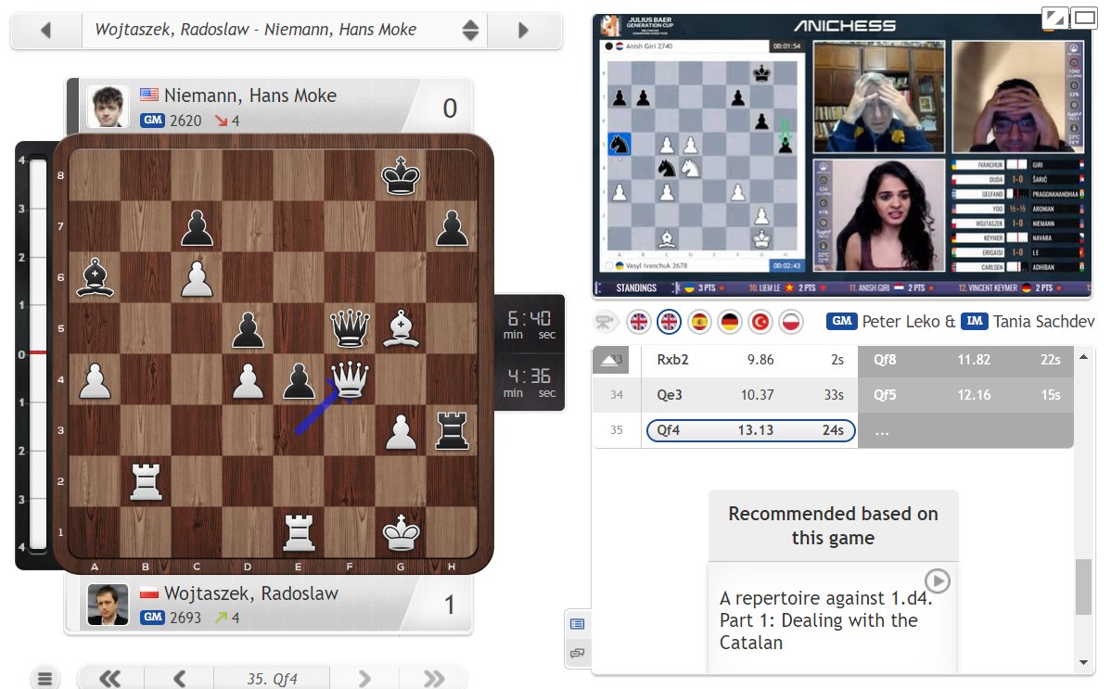Select the first English commentary flag
1111x689 pixels.
(639, 322)
